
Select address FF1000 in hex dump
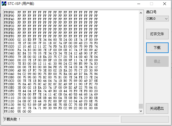(x=9, y=40)
